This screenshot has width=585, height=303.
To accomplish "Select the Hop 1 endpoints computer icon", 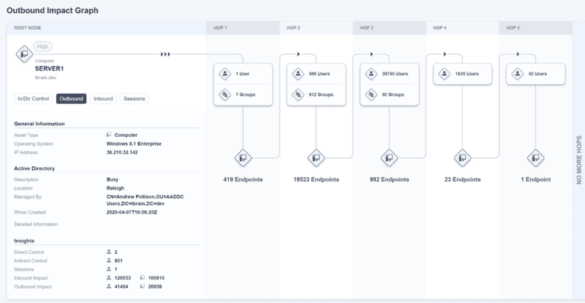I will 243,158.
